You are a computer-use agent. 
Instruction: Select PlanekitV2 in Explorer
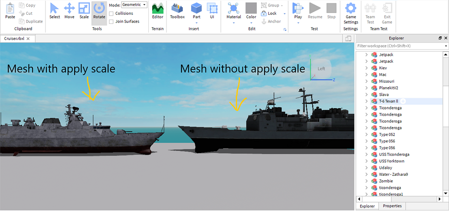click(390, 88)
